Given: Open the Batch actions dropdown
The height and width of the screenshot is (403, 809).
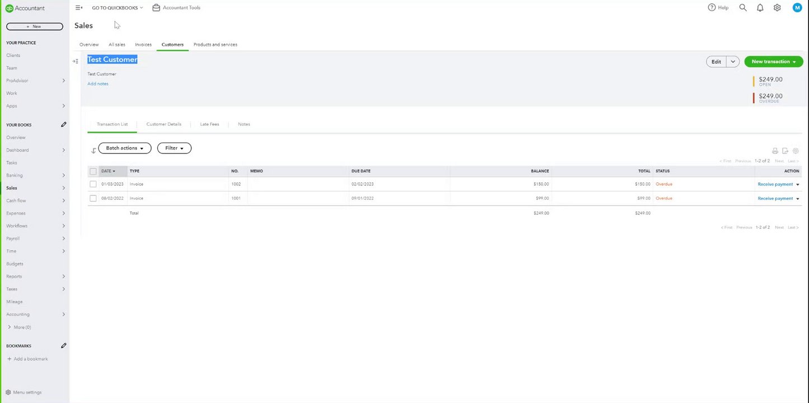Looking at the screenshot, I should tap(125, 148).
